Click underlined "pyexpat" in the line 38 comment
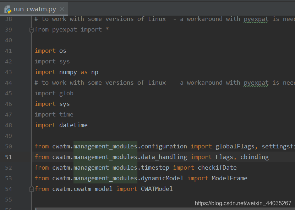The width and height of the screenshot is (295, 210). (x=256, y=19)
